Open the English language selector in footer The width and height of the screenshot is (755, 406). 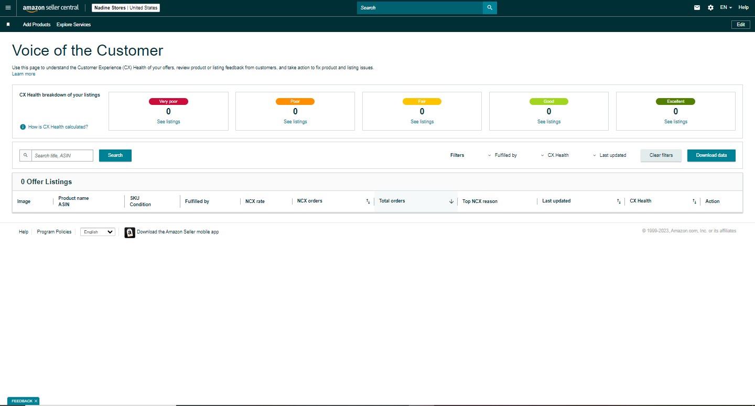[98, 232]
